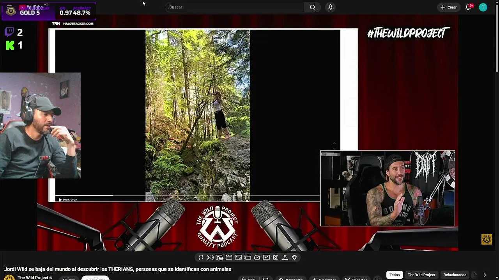This screenshot has width=499, height=280.
Task: Select The Wild Project filter chip
Action: coord(421,275)
